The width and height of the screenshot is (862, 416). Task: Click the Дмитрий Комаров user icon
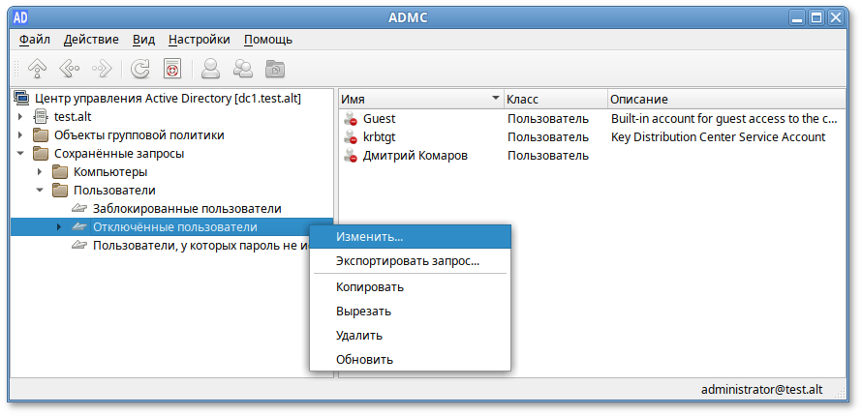pos(351,156)
